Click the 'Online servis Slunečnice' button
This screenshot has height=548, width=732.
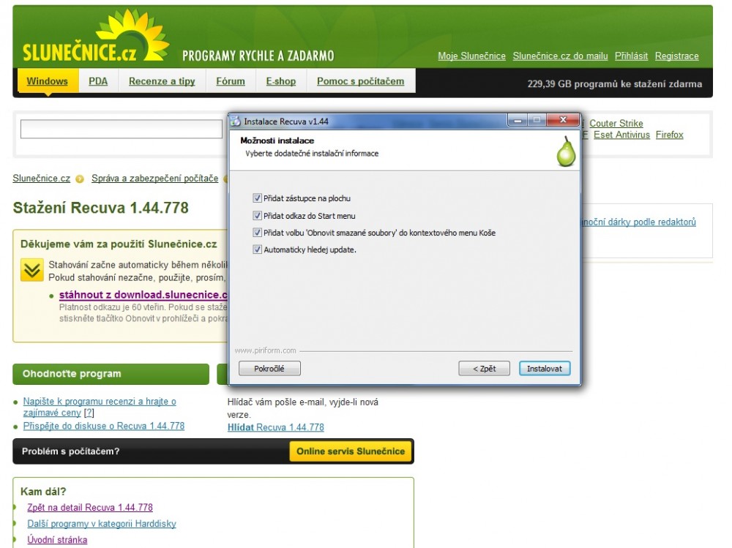[x=351, y=451]
